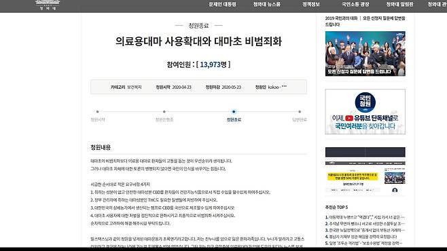This screenshot has height=251, width=447.
Task: Click the 청원인 kakao - *** field
Action: tap(271, 87)
